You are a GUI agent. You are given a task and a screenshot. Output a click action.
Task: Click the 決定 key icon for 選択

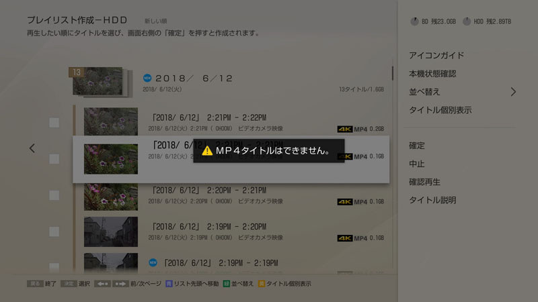click(69, 283)
